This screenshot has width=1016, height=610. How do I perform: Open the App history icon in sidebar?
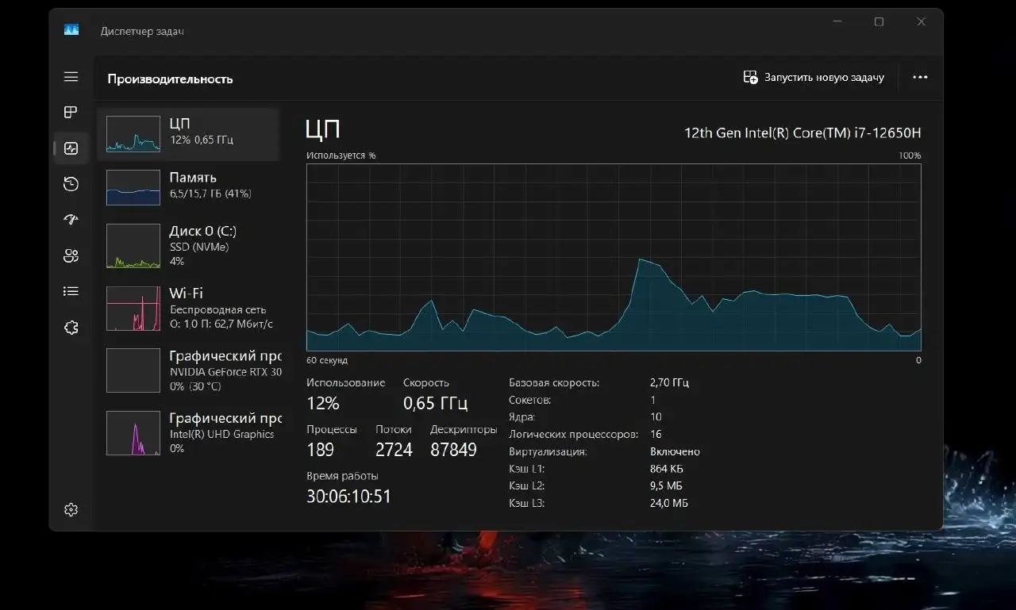pos(71,184)
